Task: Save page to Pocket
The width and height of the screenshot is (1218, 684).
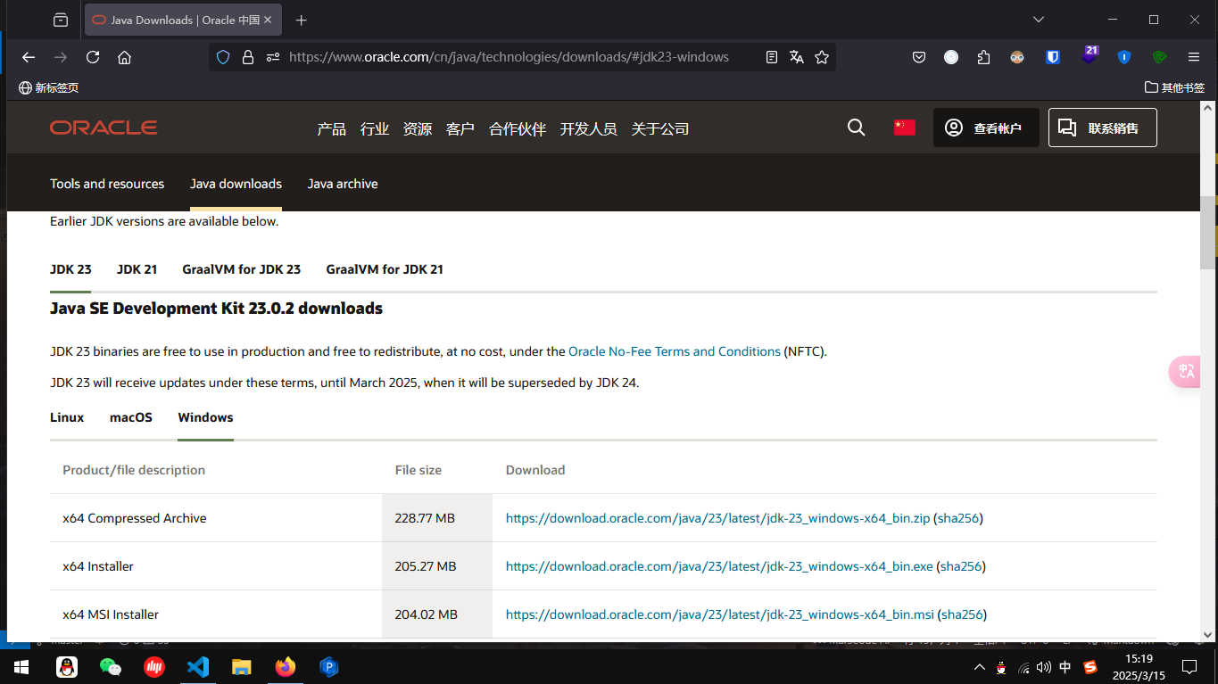Action: coord(919,57)
